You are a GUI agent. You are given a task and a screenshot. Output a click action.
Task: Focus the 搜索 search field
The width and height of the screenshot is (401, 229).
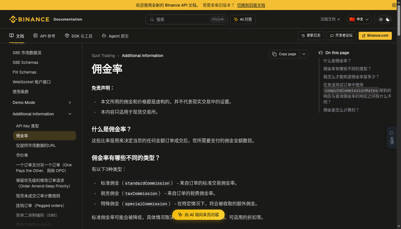coord(186,19)
